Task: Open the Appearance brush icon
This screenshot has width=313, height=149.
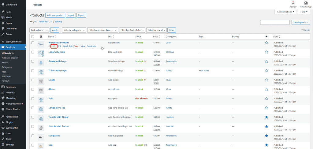Action: tap(3, 117)
